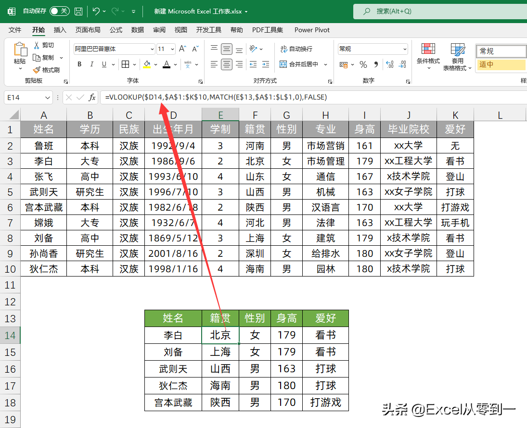Screen dimensions: 527x428
Task: Click the cell borders icon
Action: tap(125, 64)
